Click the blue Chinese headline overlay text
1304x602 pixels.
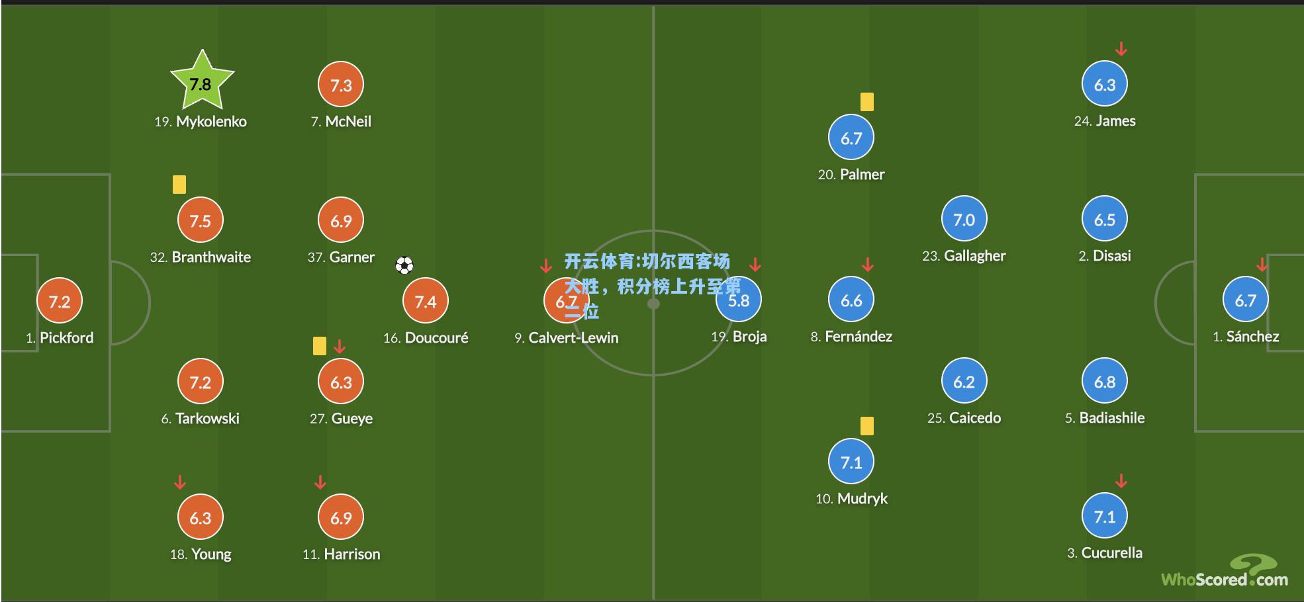click(652, 286)
